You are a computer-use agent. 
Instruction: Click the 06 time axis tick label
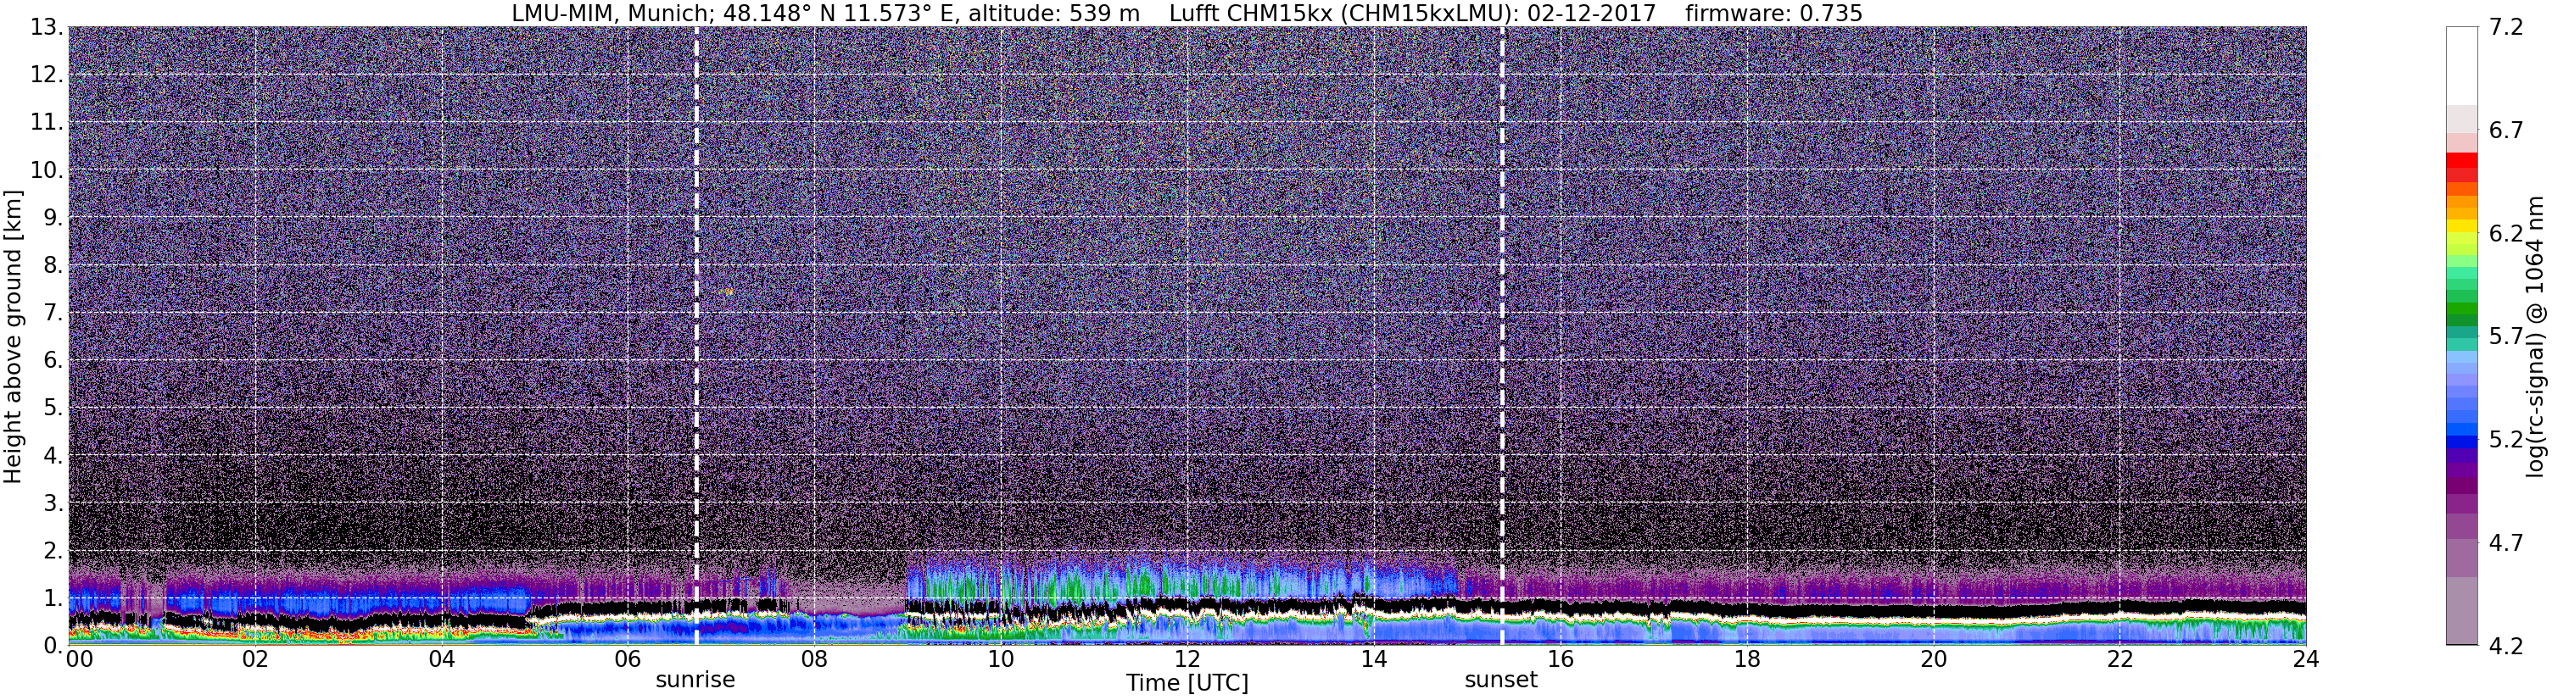628,659
